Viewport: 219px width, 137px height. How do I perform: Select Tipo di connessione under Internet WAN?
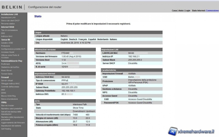click(9, 30)
